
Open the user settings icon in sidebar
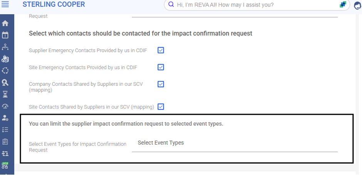tap(5, 118)
